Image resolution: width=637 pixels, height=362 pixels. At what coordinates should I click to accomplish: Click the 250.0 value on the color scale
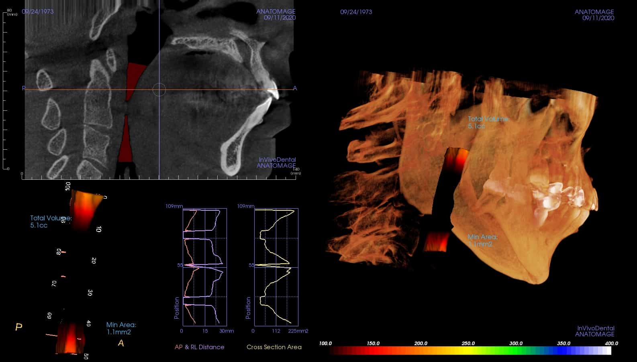coord(468,344)
